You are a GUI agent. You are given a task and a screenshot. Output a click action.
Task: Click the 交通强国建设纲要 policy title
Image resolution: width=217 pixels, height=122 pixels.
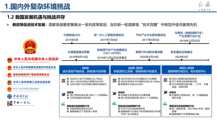(x=79, y=52)
